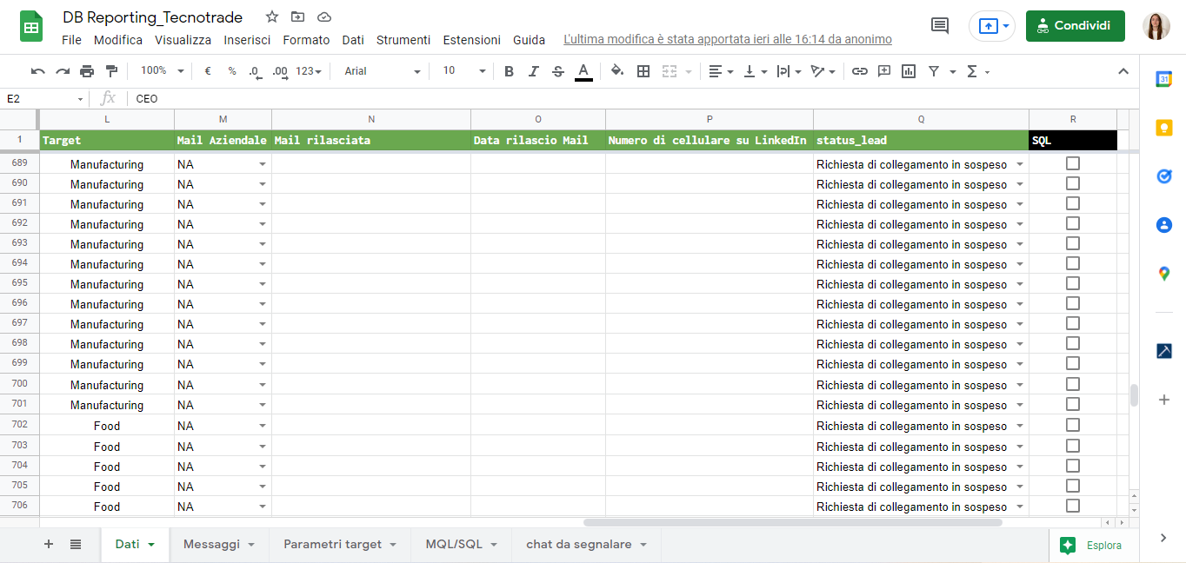Format as percent icon
This screenshot has height=563, width=1186.
tap(232, 71)
